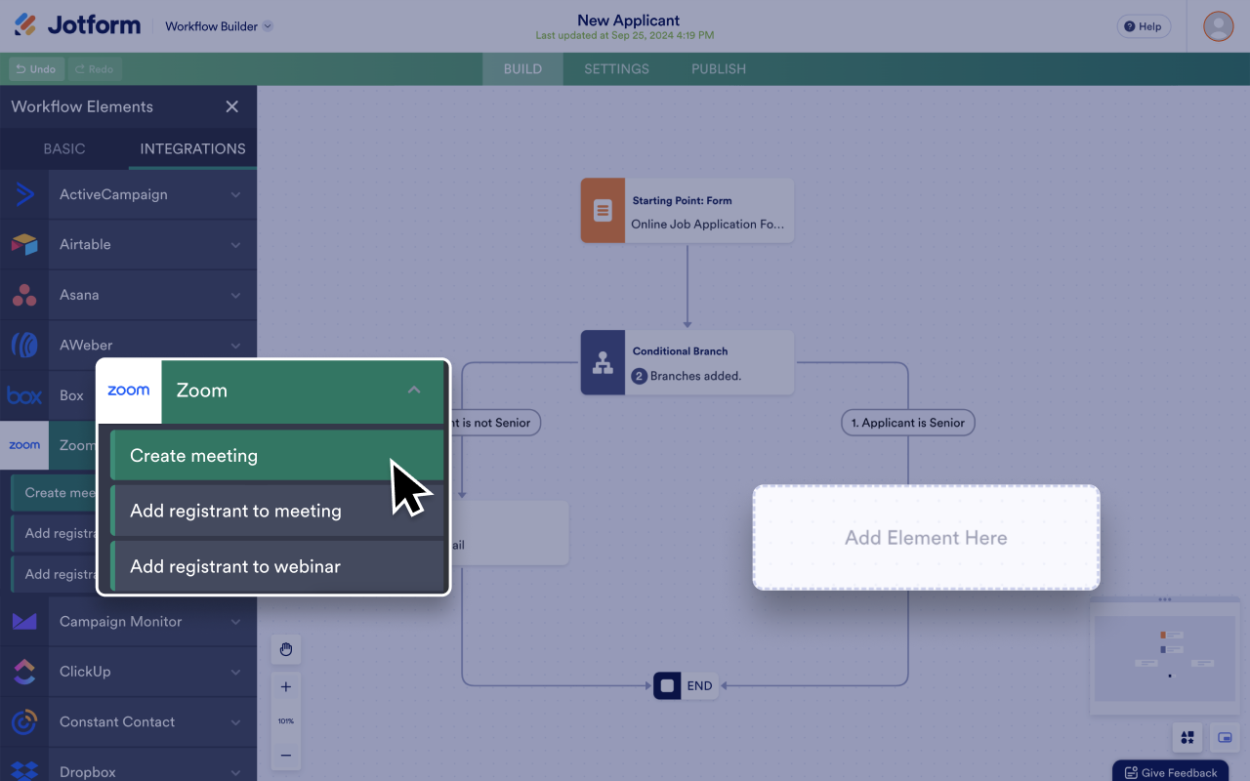Click the END node stop icon
1250x781 pixels.
coord(668,686)
